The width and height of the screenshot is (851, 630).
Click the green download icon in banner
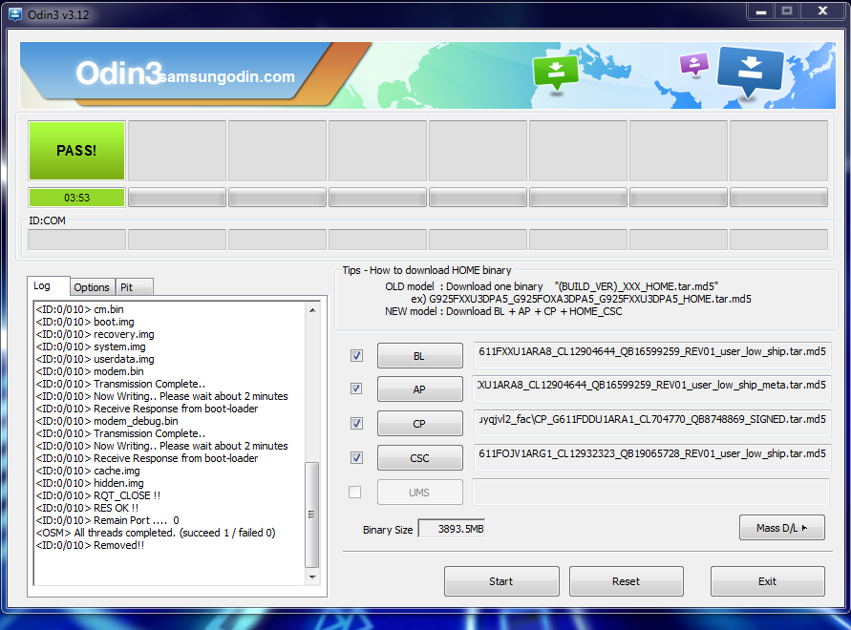coord(556,73)
